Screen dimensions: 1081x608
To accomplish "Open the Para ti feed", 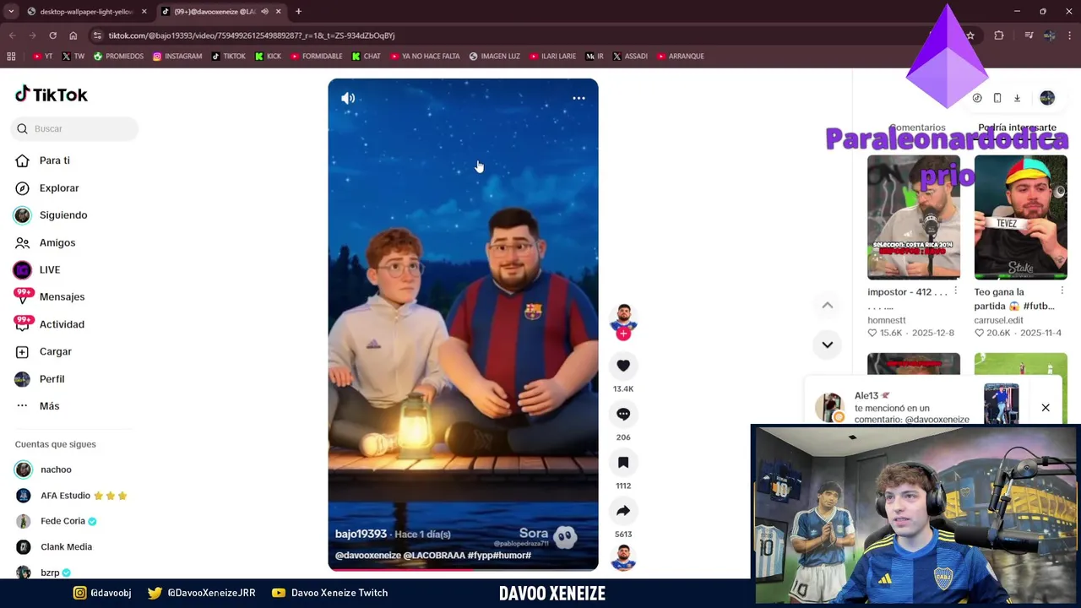I will (x=55, y=160).
